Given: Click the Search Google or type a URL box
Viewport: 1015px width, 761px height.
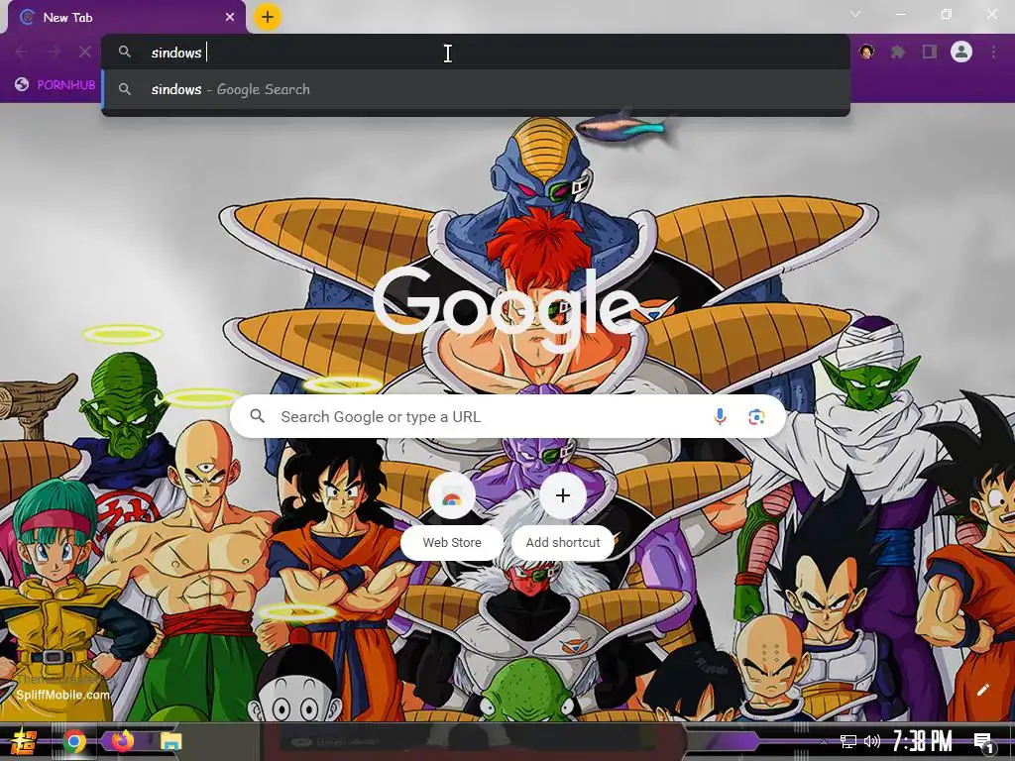Looking at the screenshot, I should pos(508,417).
